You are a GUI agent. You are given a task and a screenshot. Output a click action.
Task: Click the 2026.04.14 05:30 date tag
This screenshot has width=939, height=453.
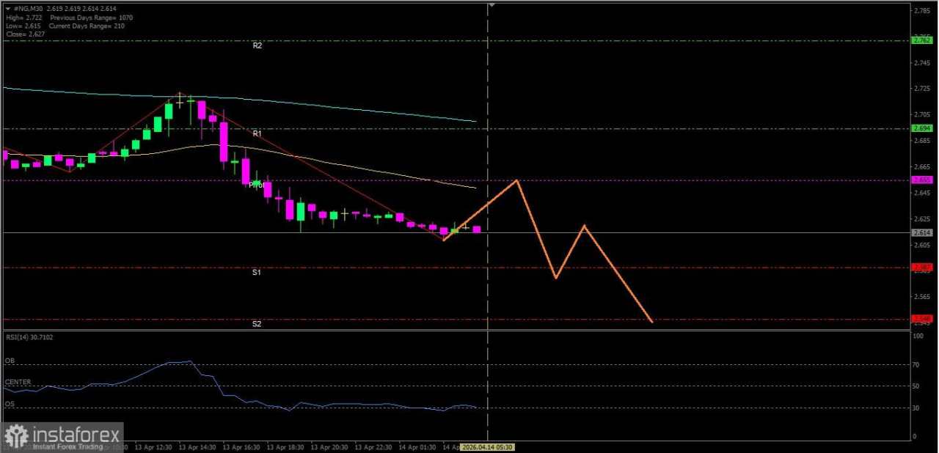(487, 446)
